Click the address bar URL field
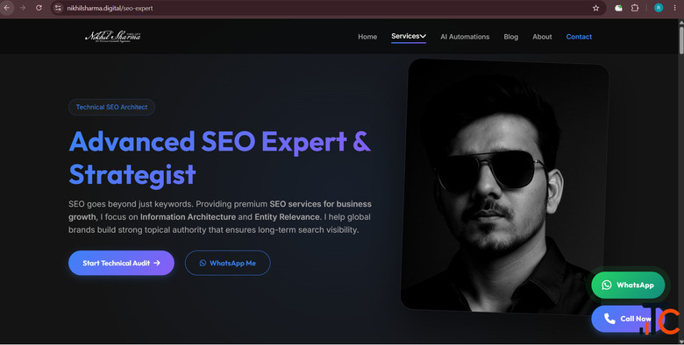 (327, 8)
